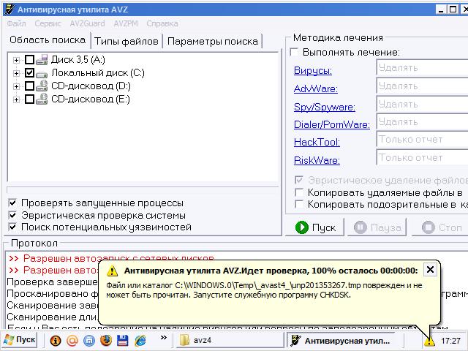The width and height of the screenshot is (468, 351).
Task: Open the AdWare link
Action: click(316, 88)
